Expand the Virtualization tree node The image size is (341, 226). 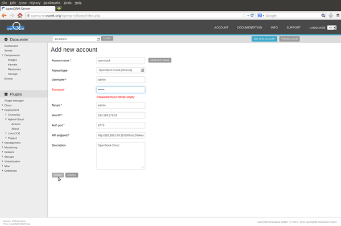[2, 161]
